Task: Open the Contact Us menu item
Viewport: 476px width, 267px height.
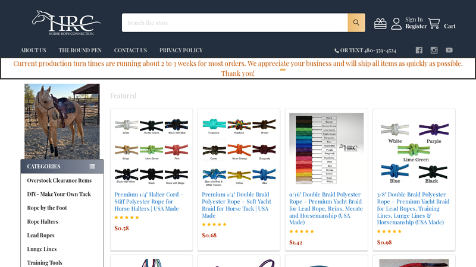Action: click(x=130, y=50)
